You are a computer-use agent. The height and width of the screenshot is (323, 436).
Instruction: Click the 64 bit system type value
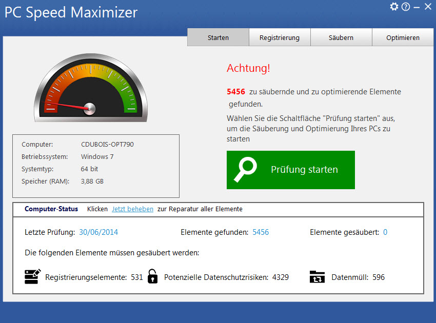pos(89,169)
